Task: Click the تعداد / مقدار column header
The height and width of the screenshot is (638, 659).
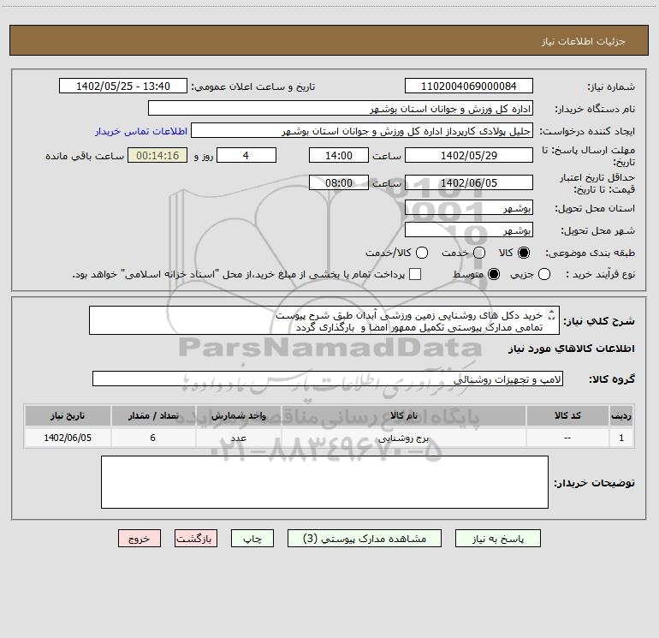Action: 153,415
